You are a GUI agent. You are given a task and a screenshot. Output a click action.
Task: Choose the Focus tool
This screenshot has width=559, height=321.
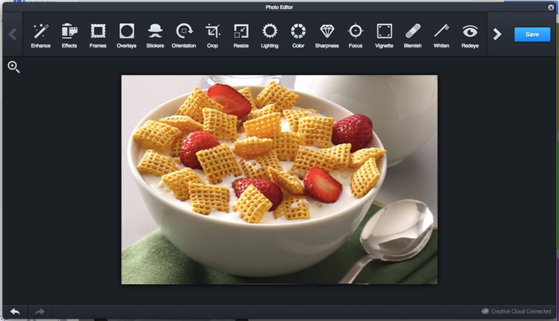355,35
